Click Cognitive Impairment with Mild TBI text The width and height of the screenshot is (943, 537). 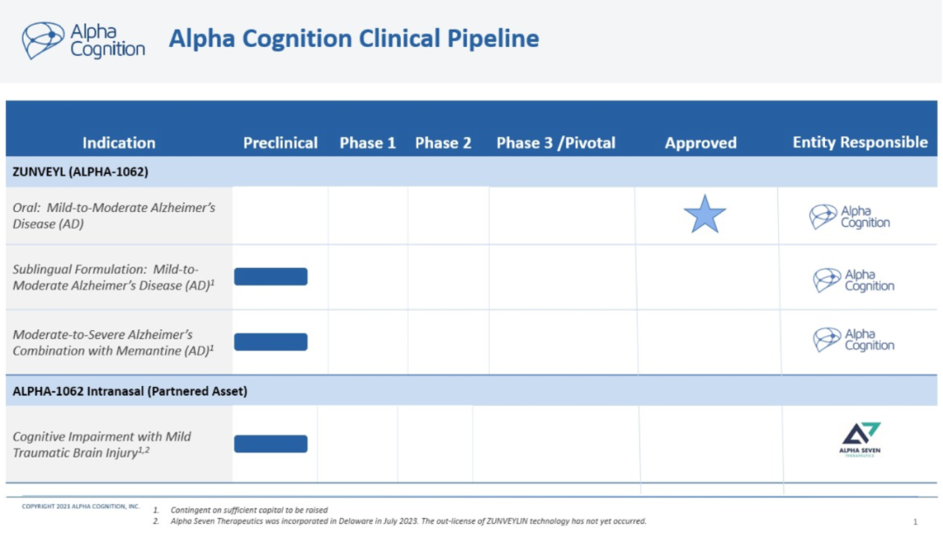[102, 444]
